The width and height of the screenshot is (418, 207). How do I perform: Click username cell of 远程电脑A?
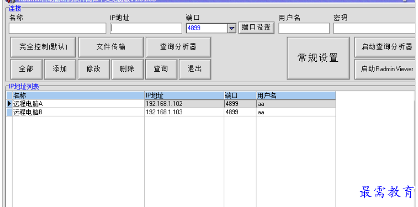coord(296,104)
